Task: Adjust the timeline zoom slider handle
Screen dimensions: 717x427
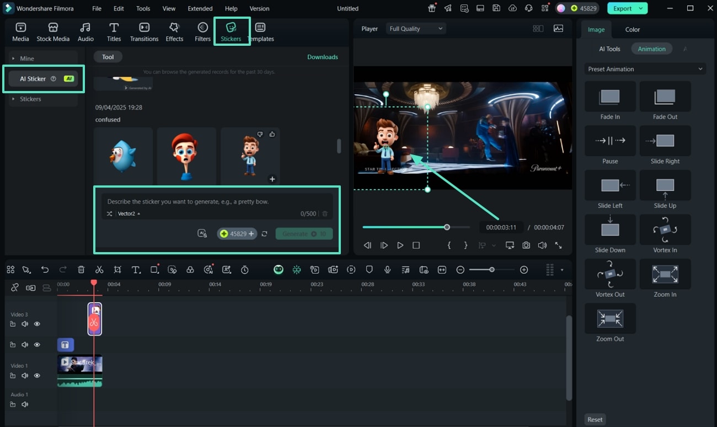Action: [491, 269]
